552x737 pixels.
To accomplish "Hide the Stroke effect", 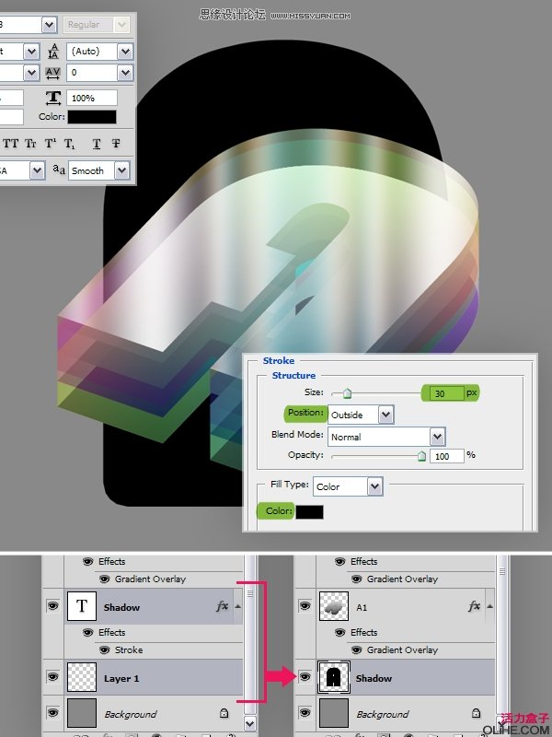I will tap(104, 650).
